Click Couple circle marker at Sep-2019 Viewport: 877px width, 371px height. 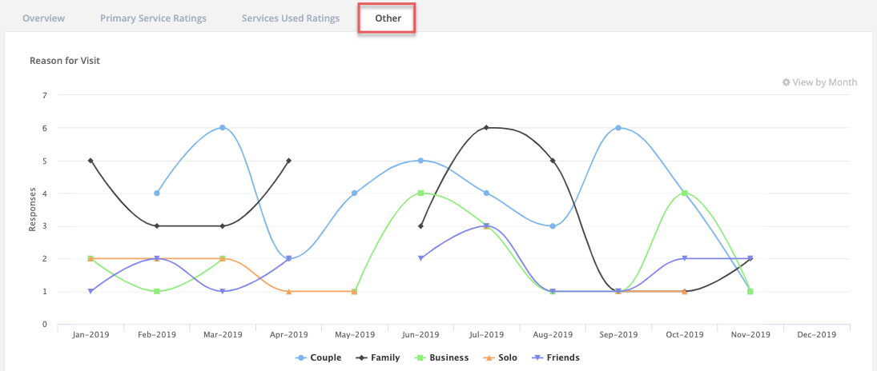pyautogui.click(x=618, y=128)
